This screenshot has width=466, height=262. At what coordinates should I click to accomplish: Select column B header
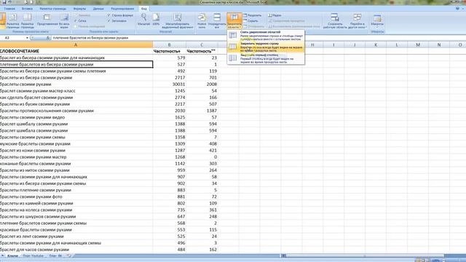click(170, 45)
